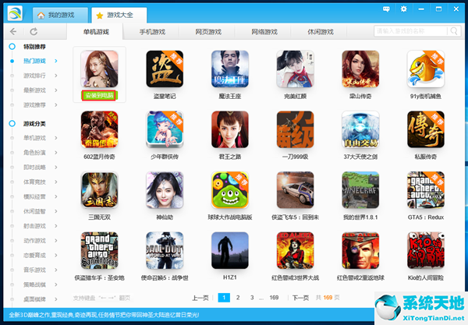Click the 一刀999级 game icon
The width and height of the screenshot is (468, 325).
[295, 129]
